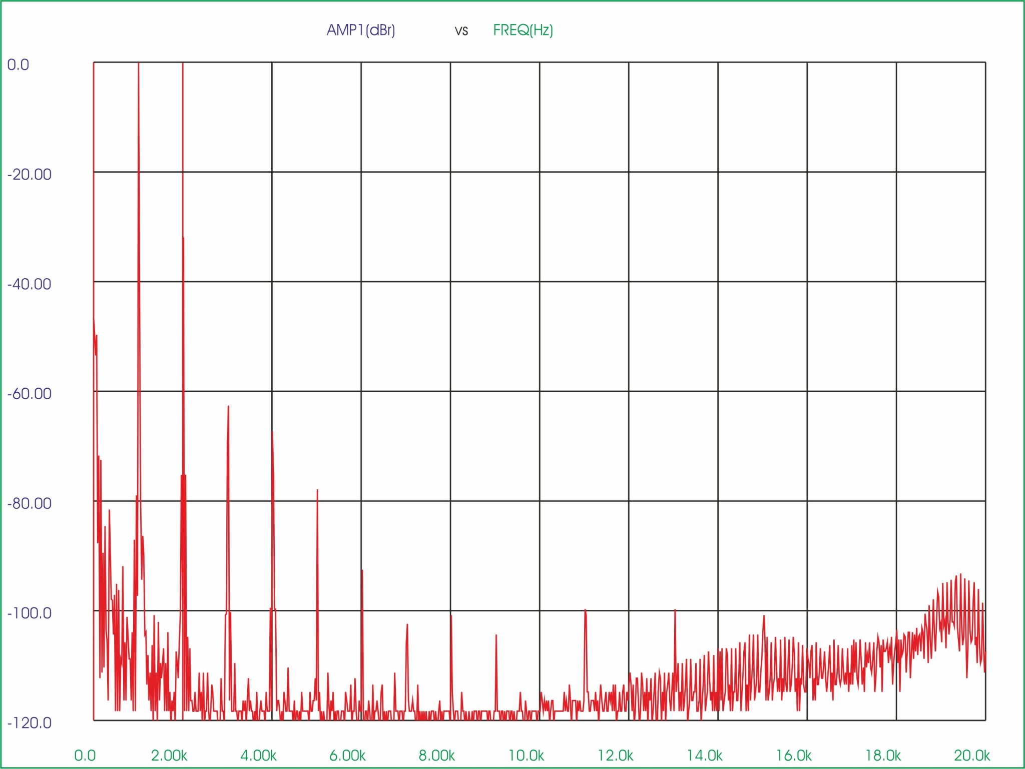Click the FREQ(Hz) axis title
This screenshot has width=1025, height=769.
(523, 31)
